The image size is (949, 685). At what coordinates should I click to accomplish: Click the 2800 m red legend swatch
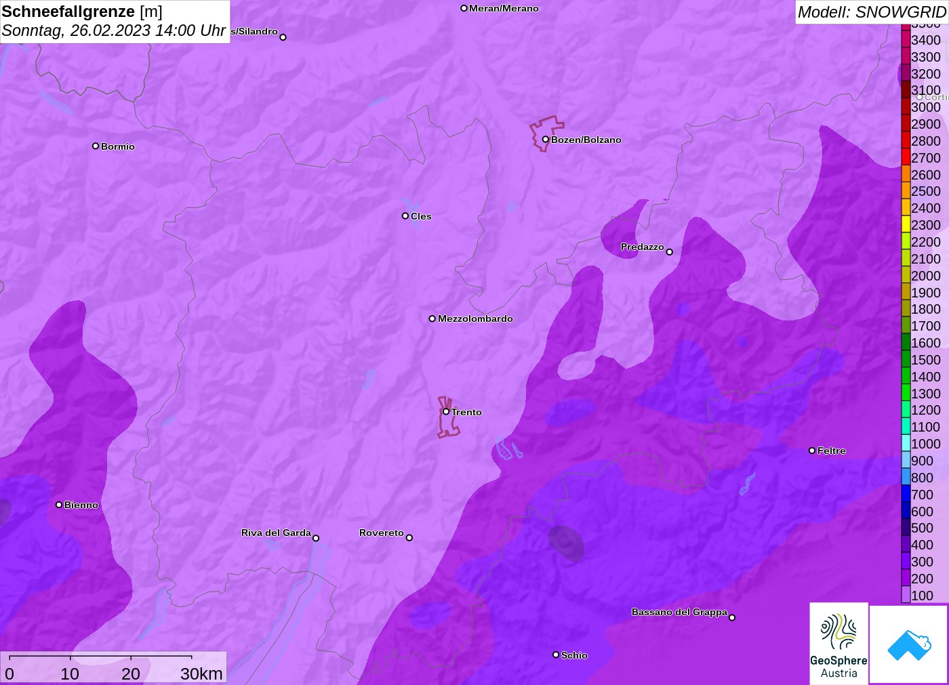[906, 140]
